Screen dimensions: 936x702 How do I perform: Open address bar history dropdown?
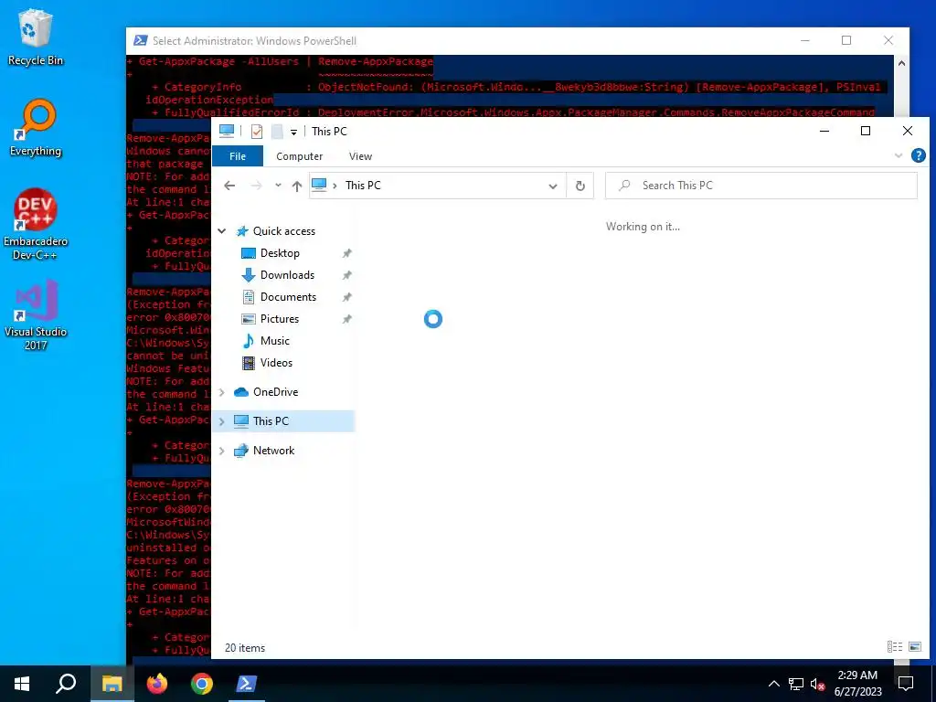pos(553,186)
